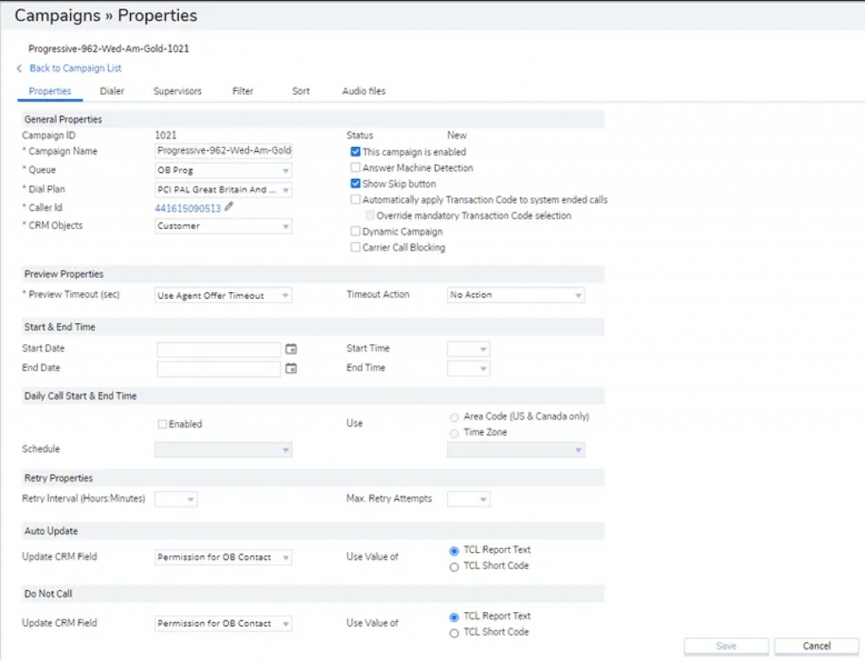865x661 pixels.
Task: Uncheck Show Skip button
Action: pyautogui.click(x=356, y=183)
